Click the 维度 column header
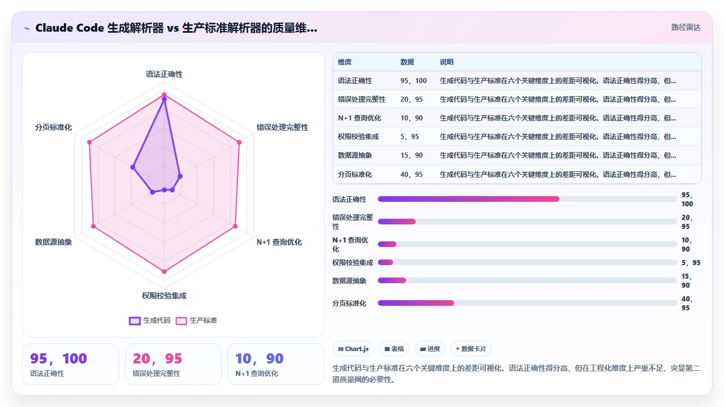This screenshot has height=407, width=724. click(345, 62)
